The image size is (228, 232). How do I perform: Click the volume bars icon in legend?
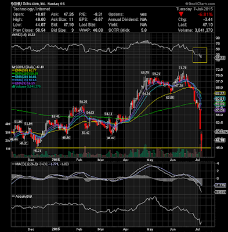tap(13, 87)
